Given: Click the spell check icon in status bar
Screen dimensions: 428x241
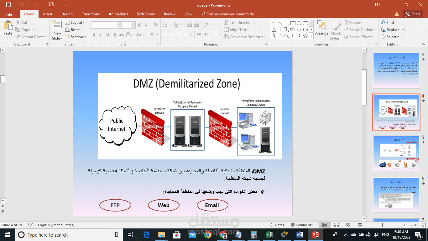Looking at the screenshot, I should point(30,225).
